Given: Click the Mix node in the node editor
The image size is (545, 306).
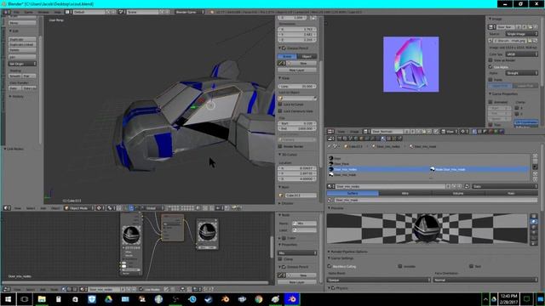Looking at the screenshot, I should (172, 228).
